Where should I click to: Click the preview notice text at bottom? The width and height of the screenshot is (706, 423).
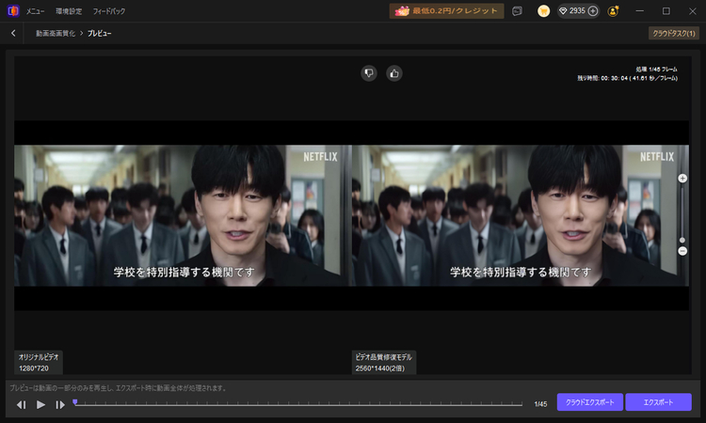click(118, 388)
